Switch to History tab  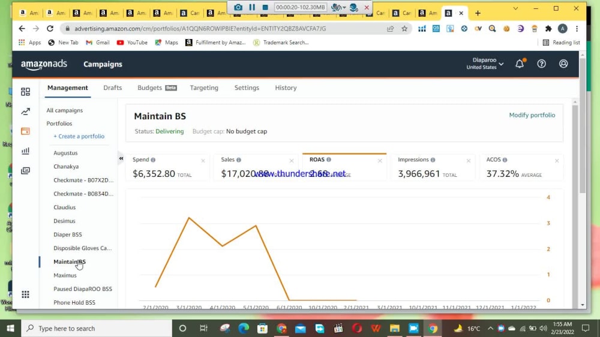(286, 88)
